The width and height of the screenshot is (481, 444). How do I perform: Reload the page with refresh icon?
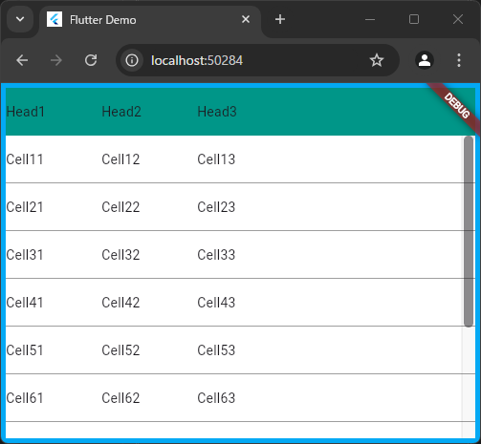pos(91,60)
